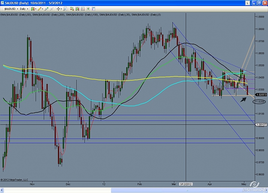Image resolution: width=268 pixels, height=193 pixels.
Task: Select the pencil drawing tools icon
Action: click(39, 9)
